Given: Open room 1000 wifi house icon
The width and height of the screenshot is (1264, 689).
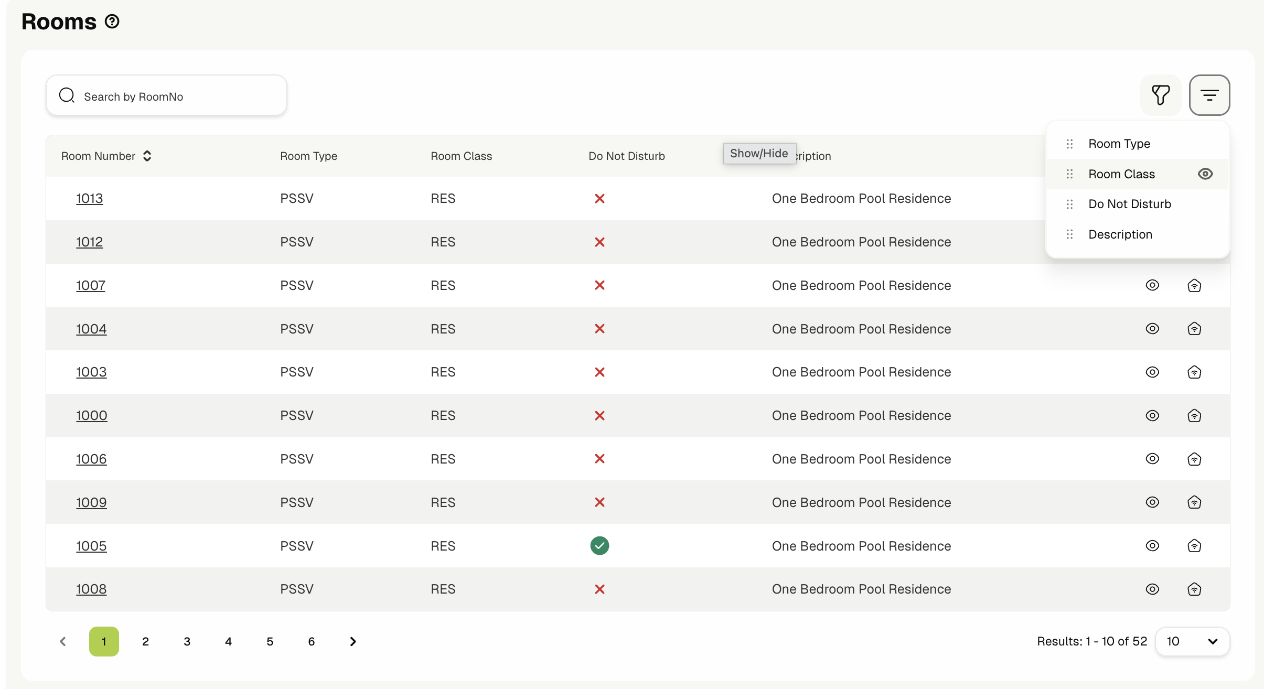Looking at the screenshot, I should (x=1194, y=416).
